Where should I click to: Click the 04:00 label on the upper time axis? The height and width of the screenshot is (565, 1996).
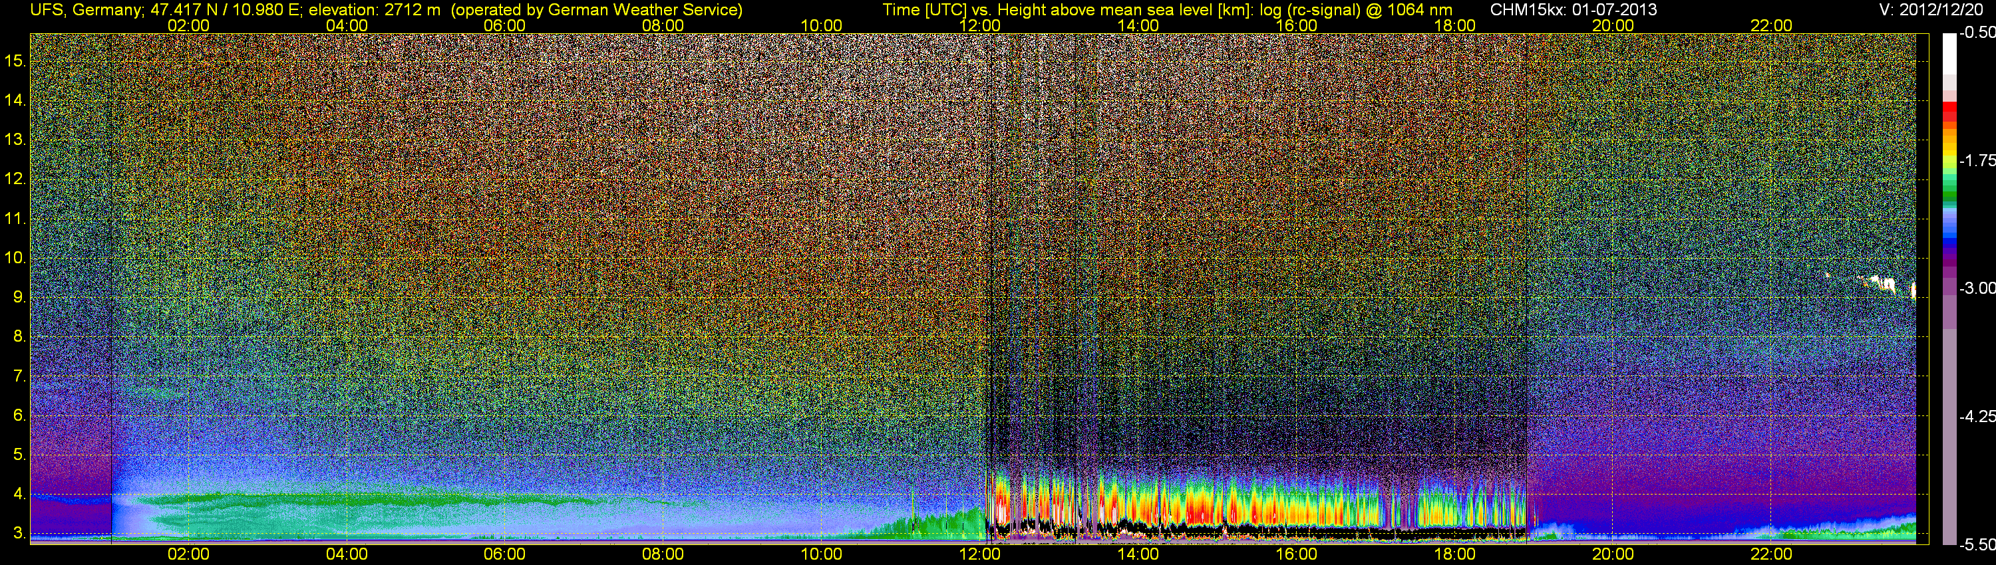pos(347,25)
